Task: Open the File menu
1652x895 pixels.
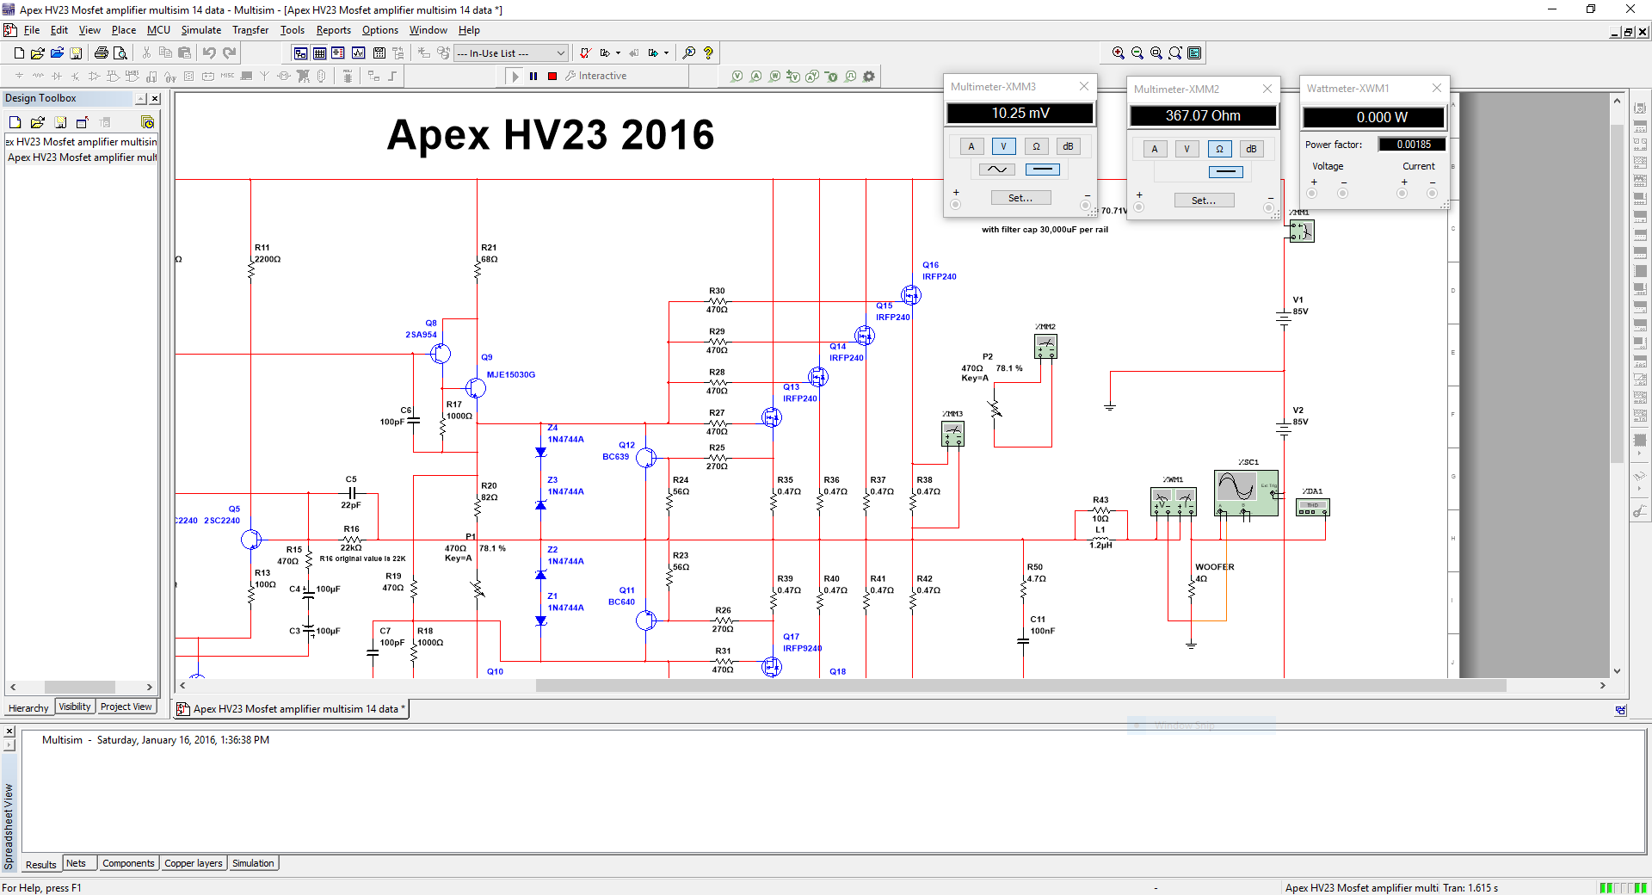Action: (x=32, y=30)
